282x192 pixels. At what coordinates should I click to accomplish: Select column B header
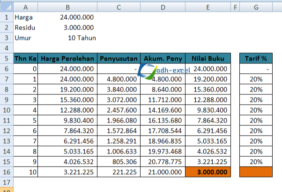tap(67, 7)
